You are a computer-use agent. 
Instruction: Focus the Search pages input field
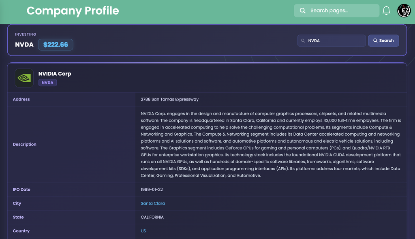[x=337, y=11]
